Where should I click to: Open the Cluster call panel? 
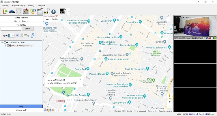pyautogui.click(x=21, y=110)
